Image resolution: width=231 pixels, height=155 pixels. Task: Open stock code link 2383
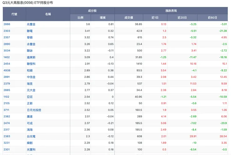(7, 136)
